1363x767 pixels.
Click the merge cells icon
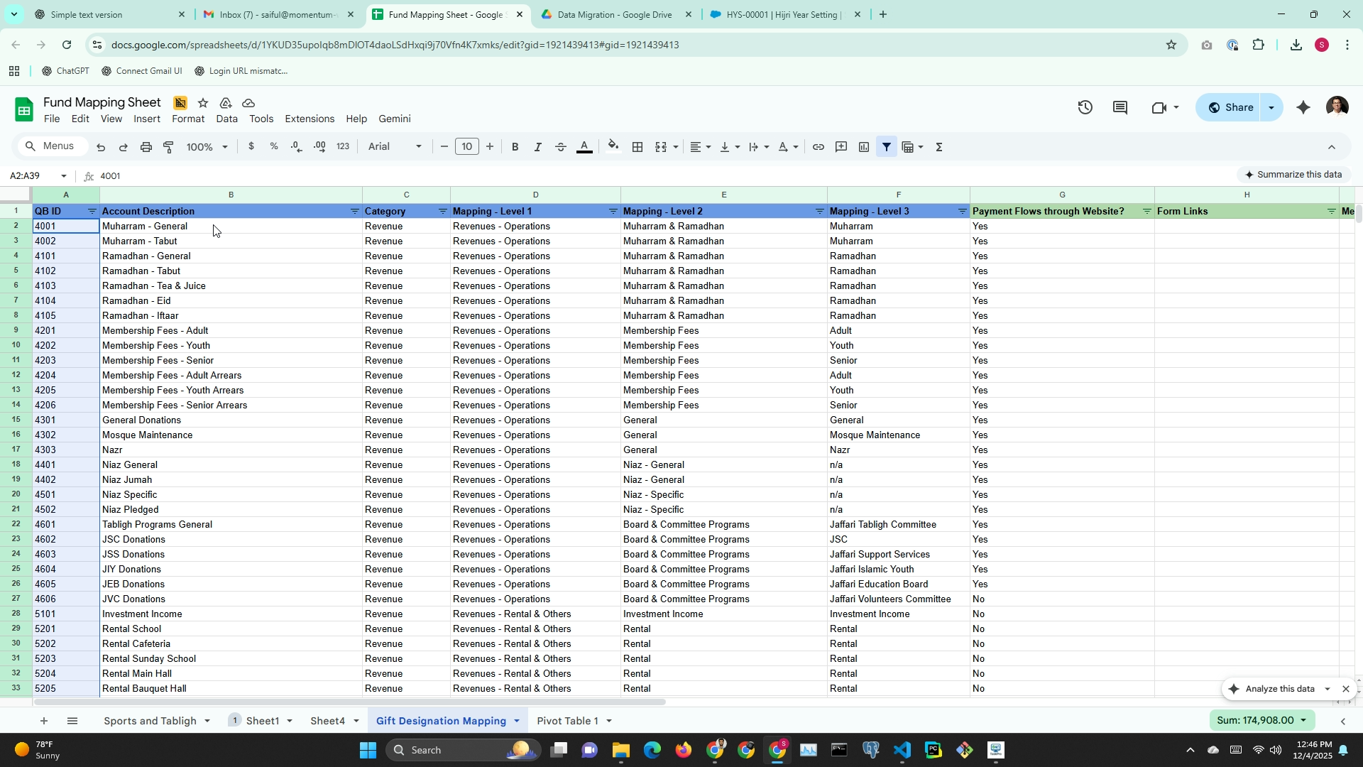661,147
